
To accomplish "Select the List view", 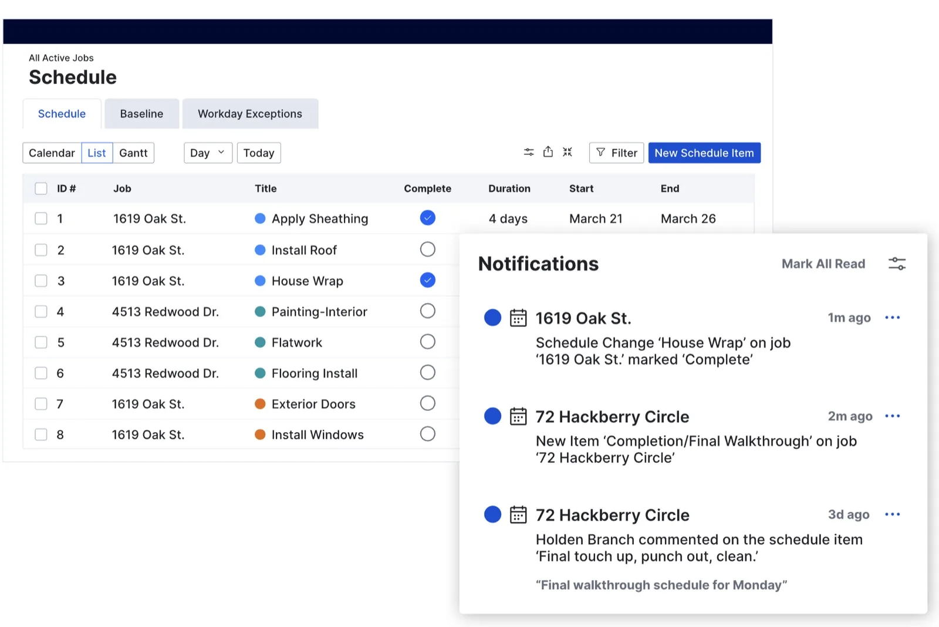I will (x=97, y=153).
